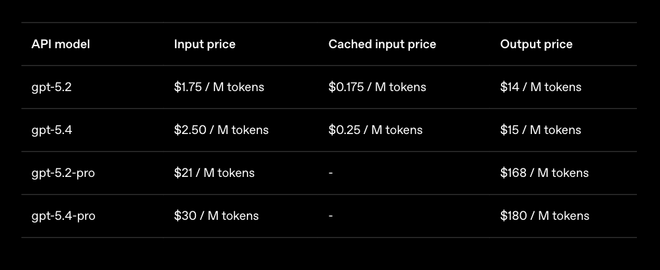Screen dimensions: 660x270
Task: Click the gpt-5.4-pro cached price dash
Action: point(331,216)
